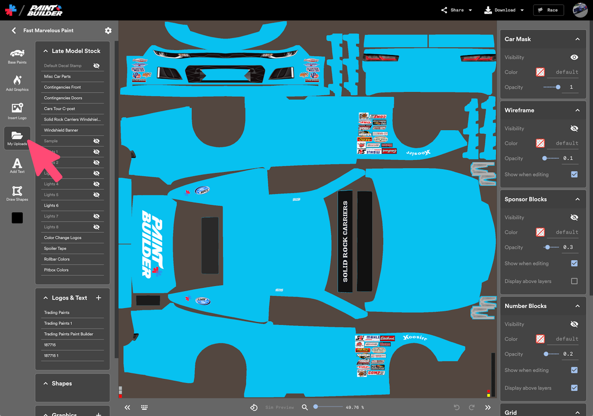
Task: Open the Add Graphics tool
Action: coord(17,83)
